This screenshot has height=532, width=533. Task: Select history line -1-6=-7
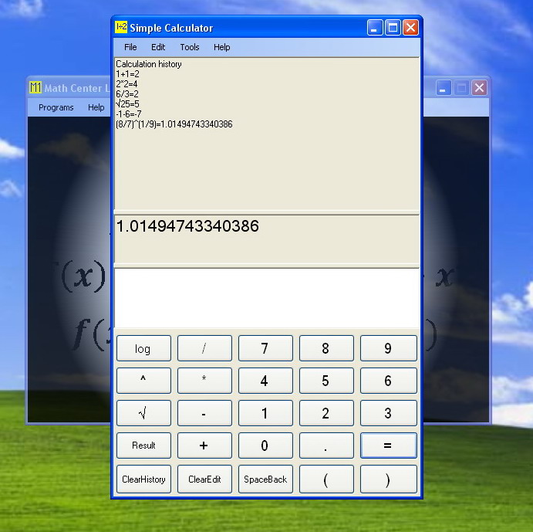(x=129, y=114)
